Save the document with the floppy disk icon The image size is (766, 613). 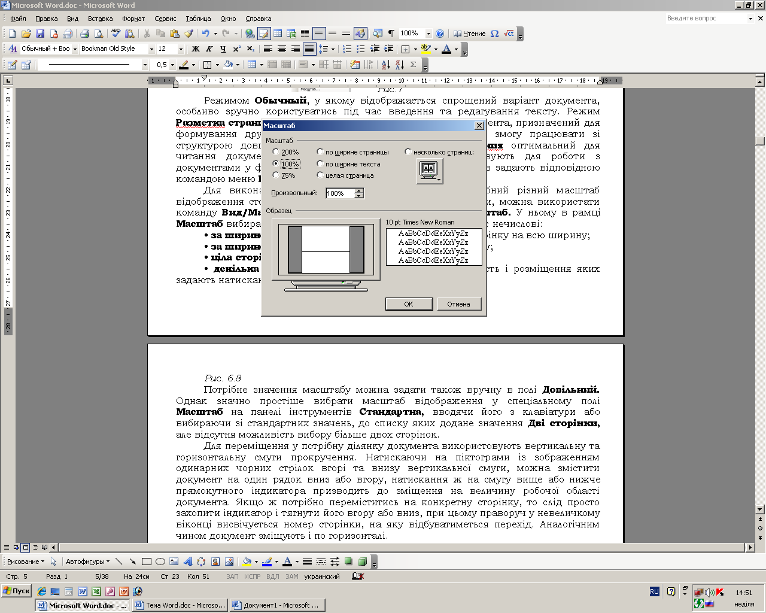(40, 34)
